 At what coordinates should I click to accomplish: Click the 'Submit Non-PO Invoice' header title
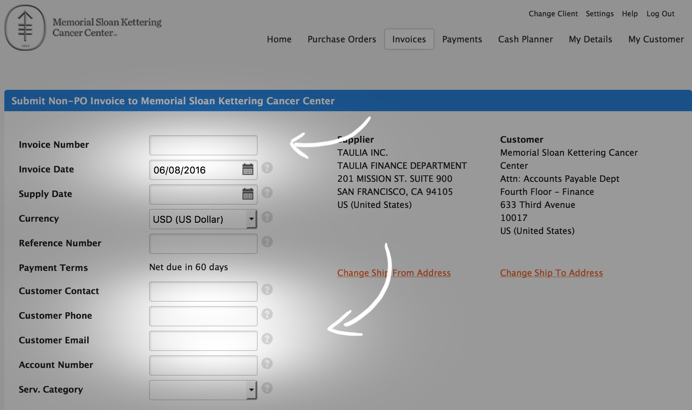coord(173,101)
